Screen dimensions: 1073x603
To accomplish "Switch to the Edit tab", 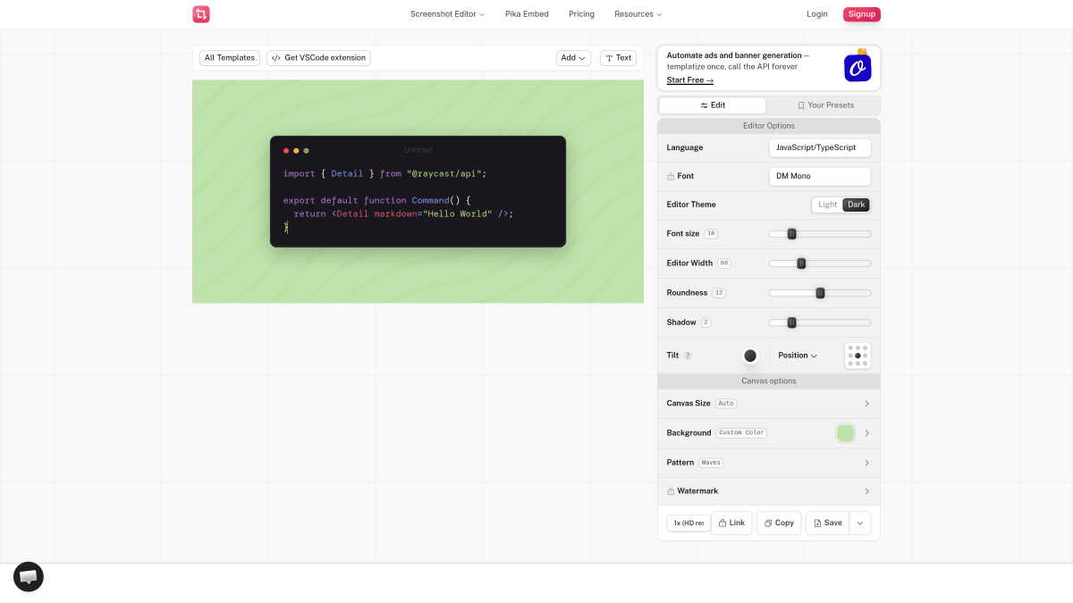I will [x=713, y=105].
